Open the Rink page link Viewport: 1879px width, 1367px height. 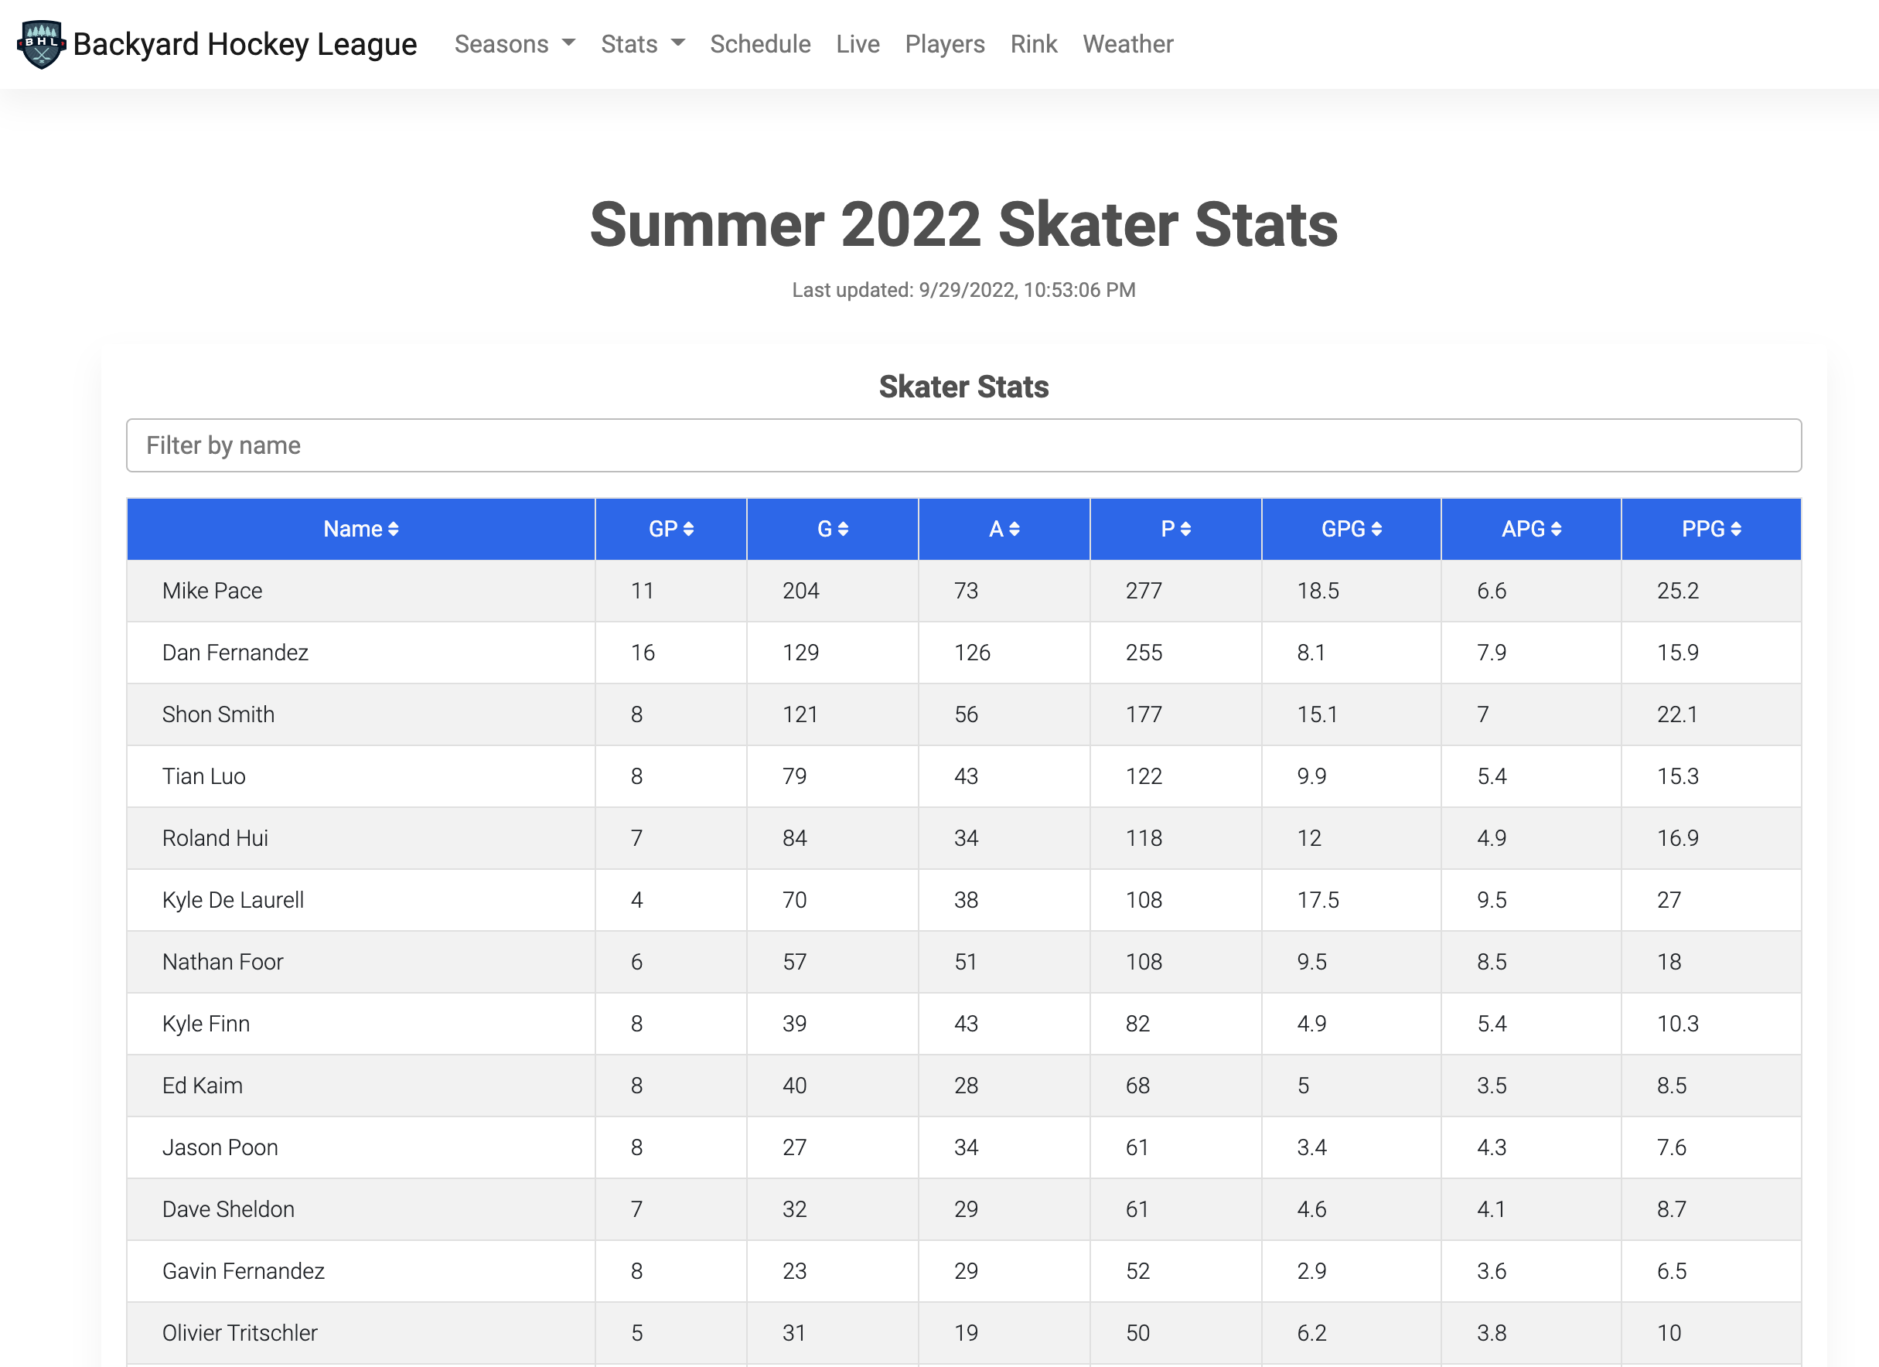click(x=1033, y=44)
